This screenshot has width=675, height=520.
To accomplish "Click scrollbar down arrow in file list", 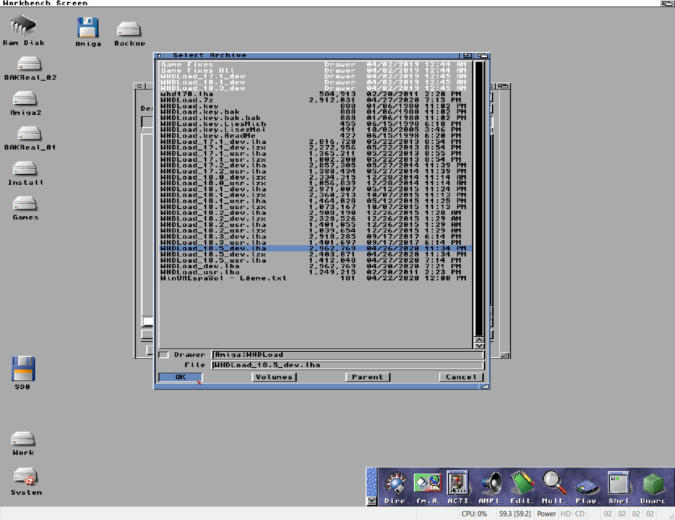I will pos(479,346).
